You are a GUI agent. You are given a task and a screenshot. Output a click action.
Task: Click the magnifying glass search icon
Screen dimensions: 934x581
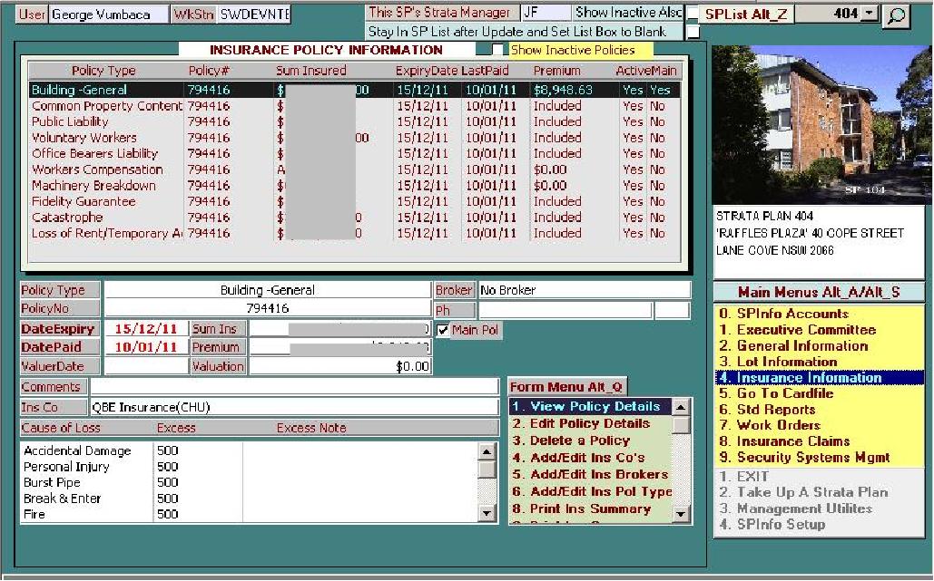897,15
